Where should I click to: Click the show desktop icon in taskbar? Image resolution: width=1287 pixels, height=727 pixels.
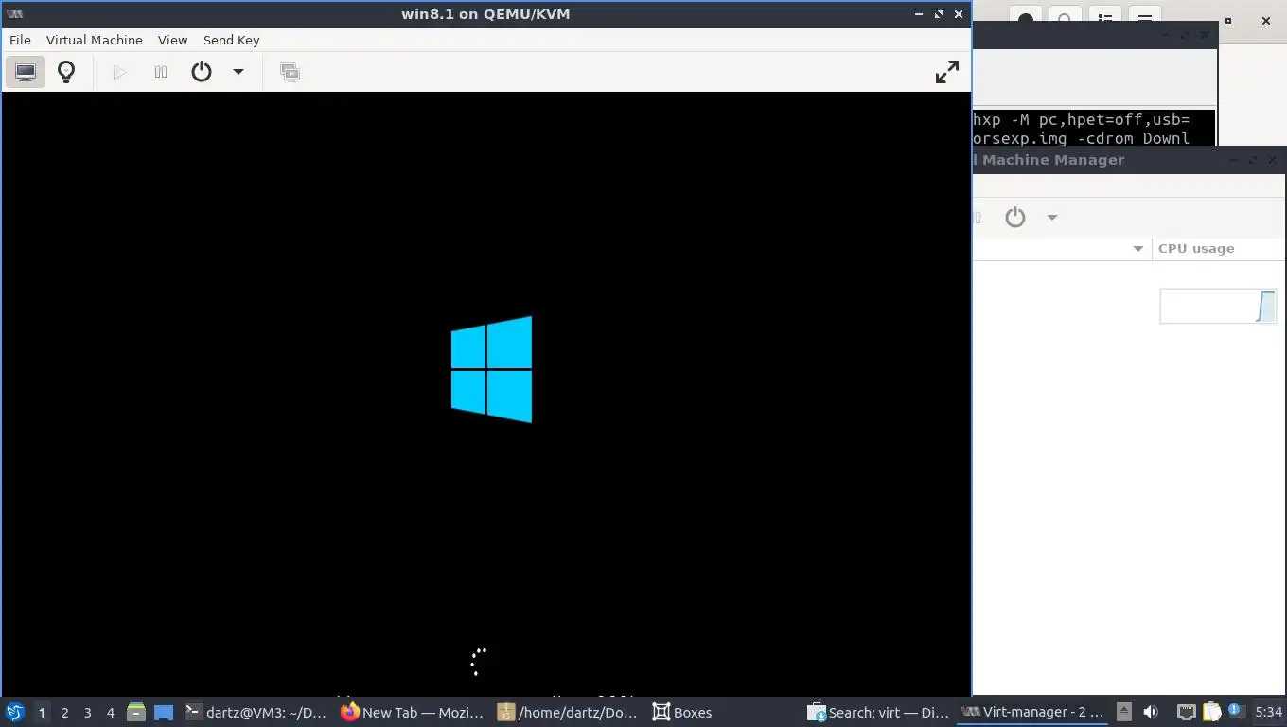point(164,712)
